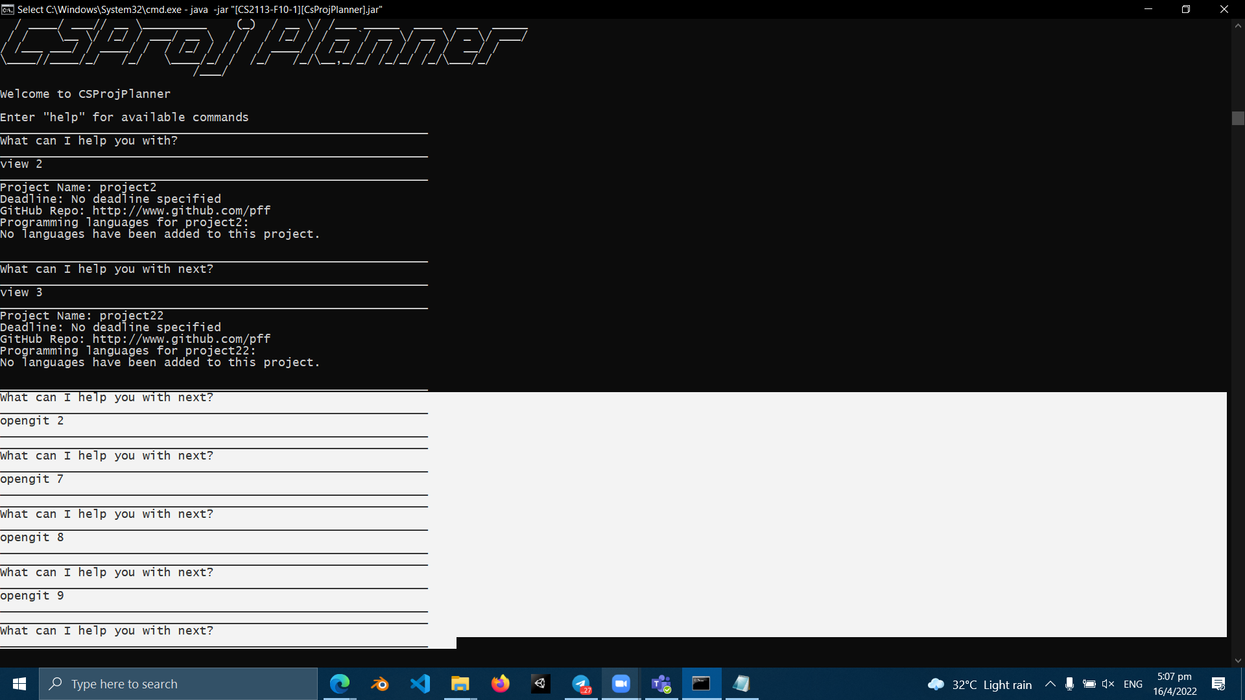
Task: Click the Type here to search box
Action: (x=178, y=684)
